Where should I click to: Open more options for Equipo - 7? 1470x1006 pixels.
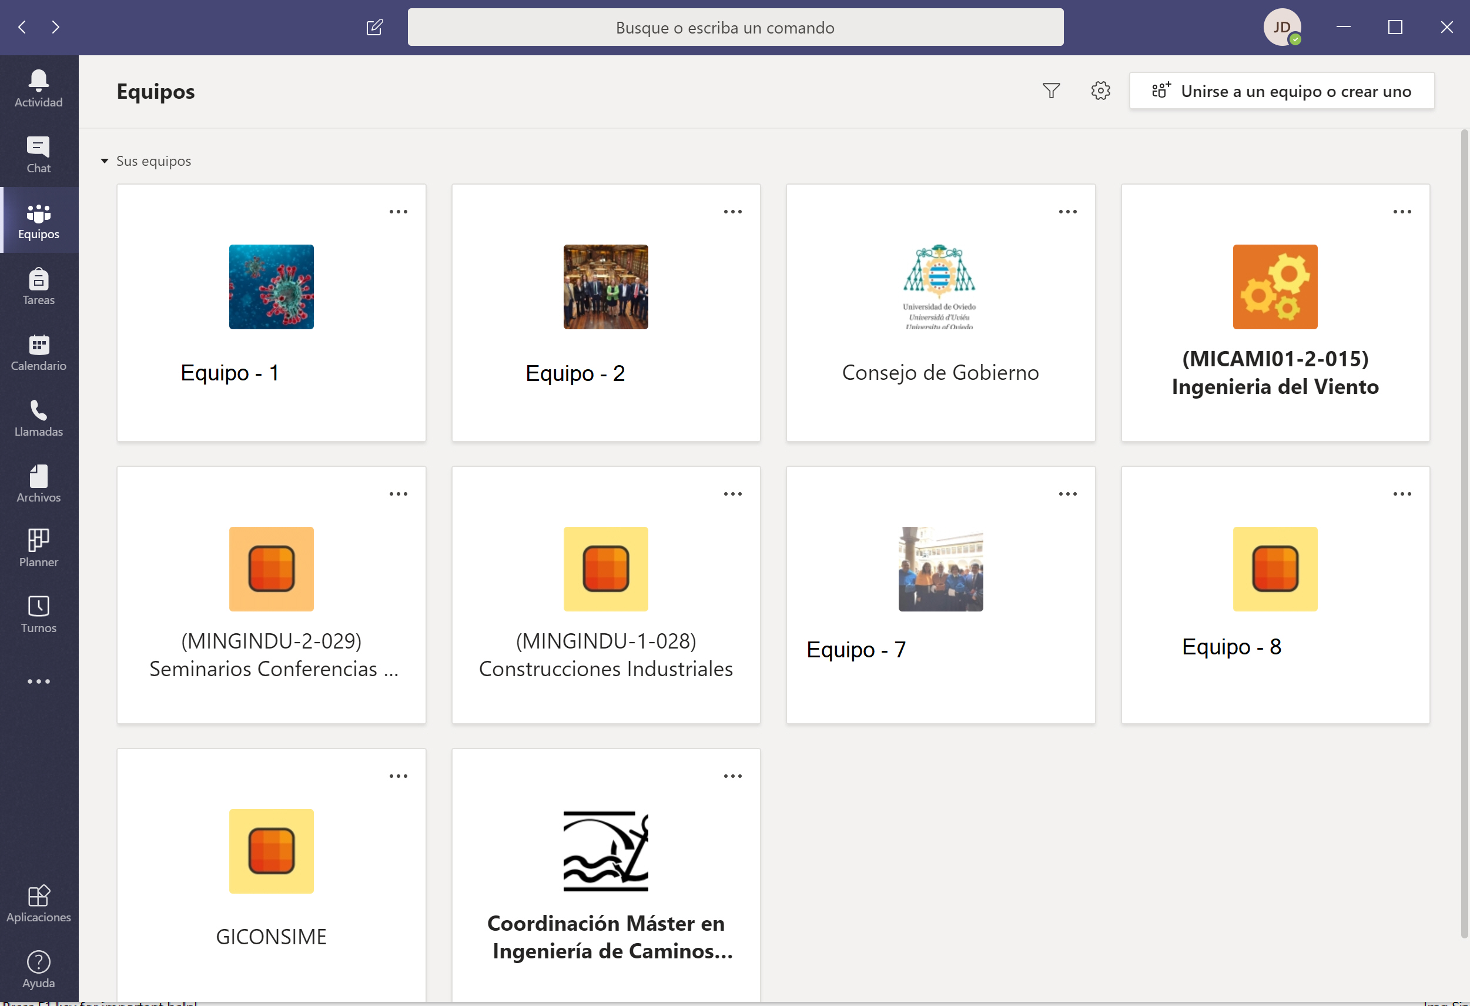coord(1068,493)
